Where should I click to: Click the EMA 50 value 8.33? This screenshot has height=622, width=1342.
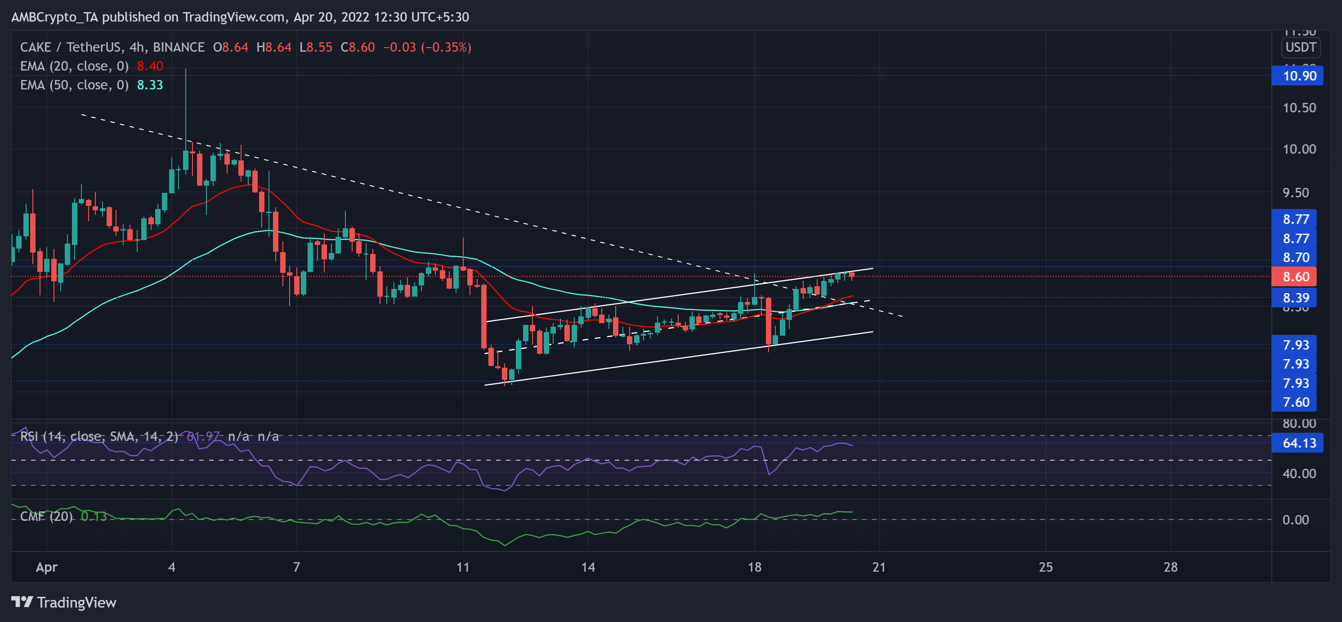coord(150,85)
